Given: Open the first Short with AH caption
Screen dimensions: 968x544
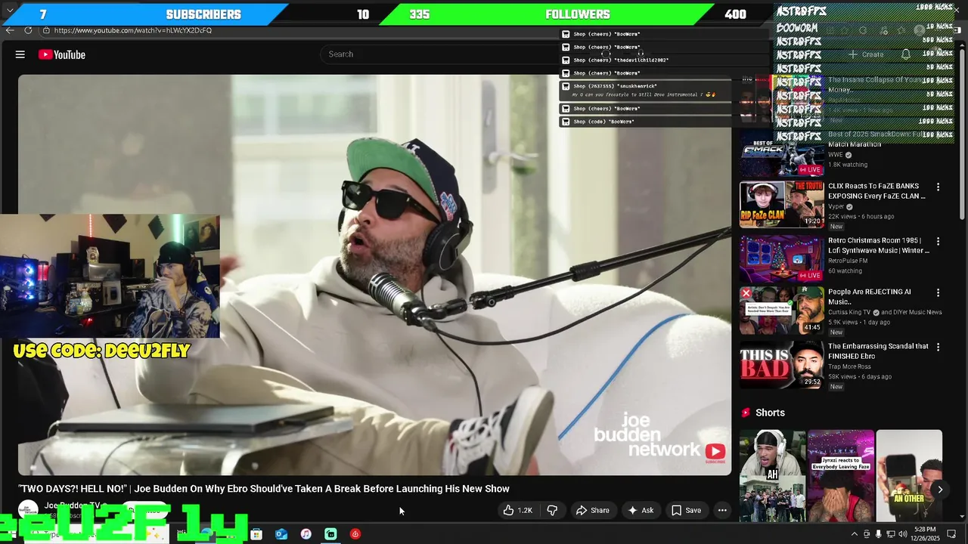Looking at the screenshot, I should [772, 475].
